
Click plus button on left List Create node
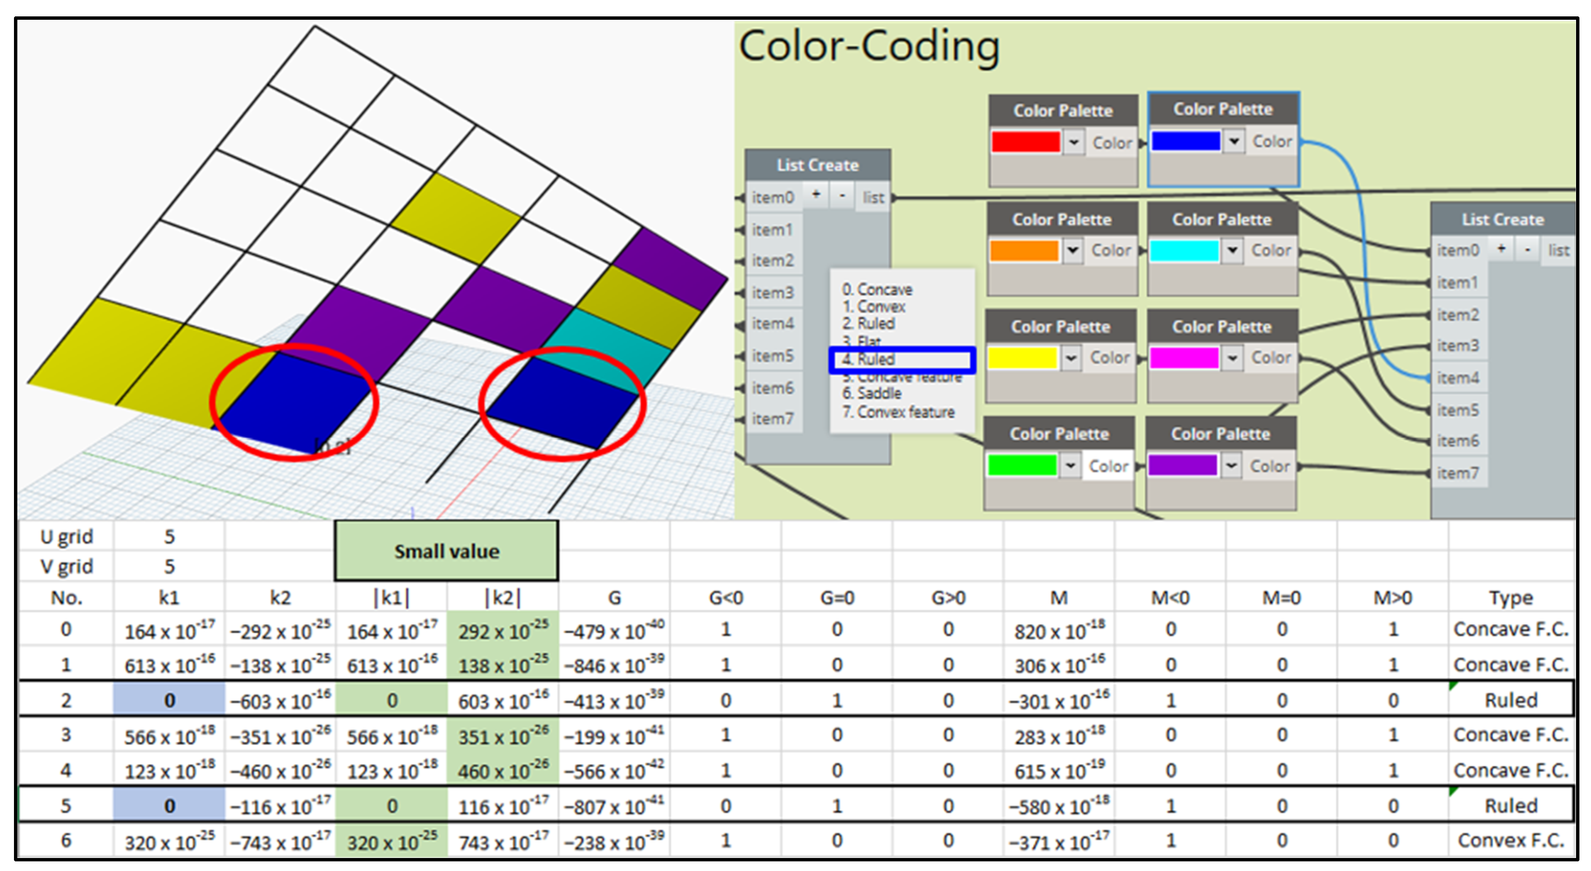(x=817, y=195)
